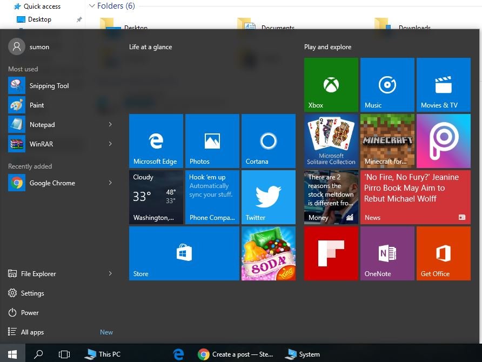Open the Money stock meltdown tile
The height and width of the screenshot is (362, 482).
(x=331, y=197)
